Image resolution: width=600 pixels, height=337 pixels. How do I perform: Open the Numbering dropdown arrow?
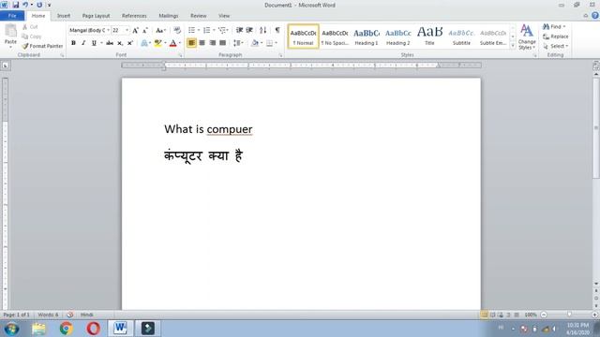(214, 30)
